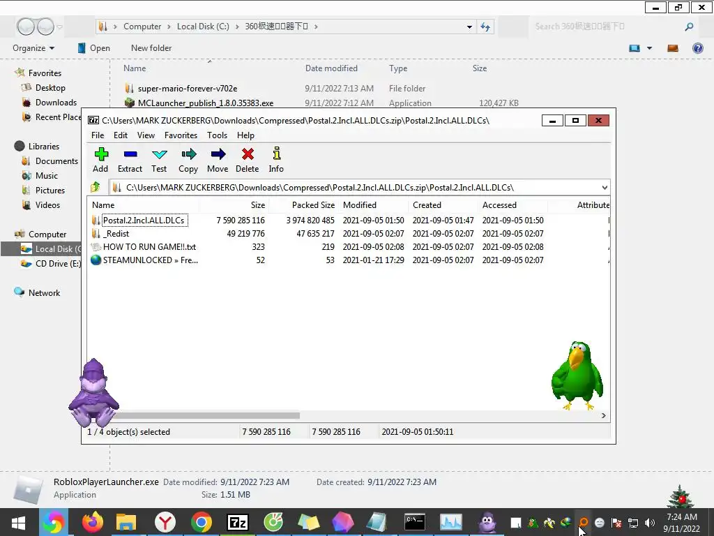The image size is (714, 536).
Task: Select HOW TO RUN GAME!!.txt file
Action: [349, 246]
